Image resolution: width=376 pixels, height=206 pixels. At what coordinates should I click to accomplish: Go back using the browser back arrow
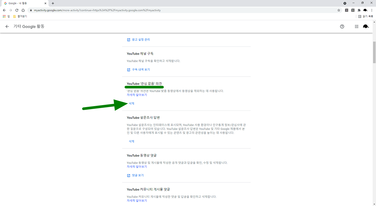[4, 10]
